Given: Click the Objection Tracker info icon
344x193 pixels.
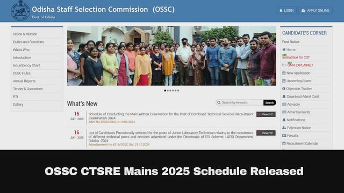Looking at the screenshot, I should click(x=284, y=88).
